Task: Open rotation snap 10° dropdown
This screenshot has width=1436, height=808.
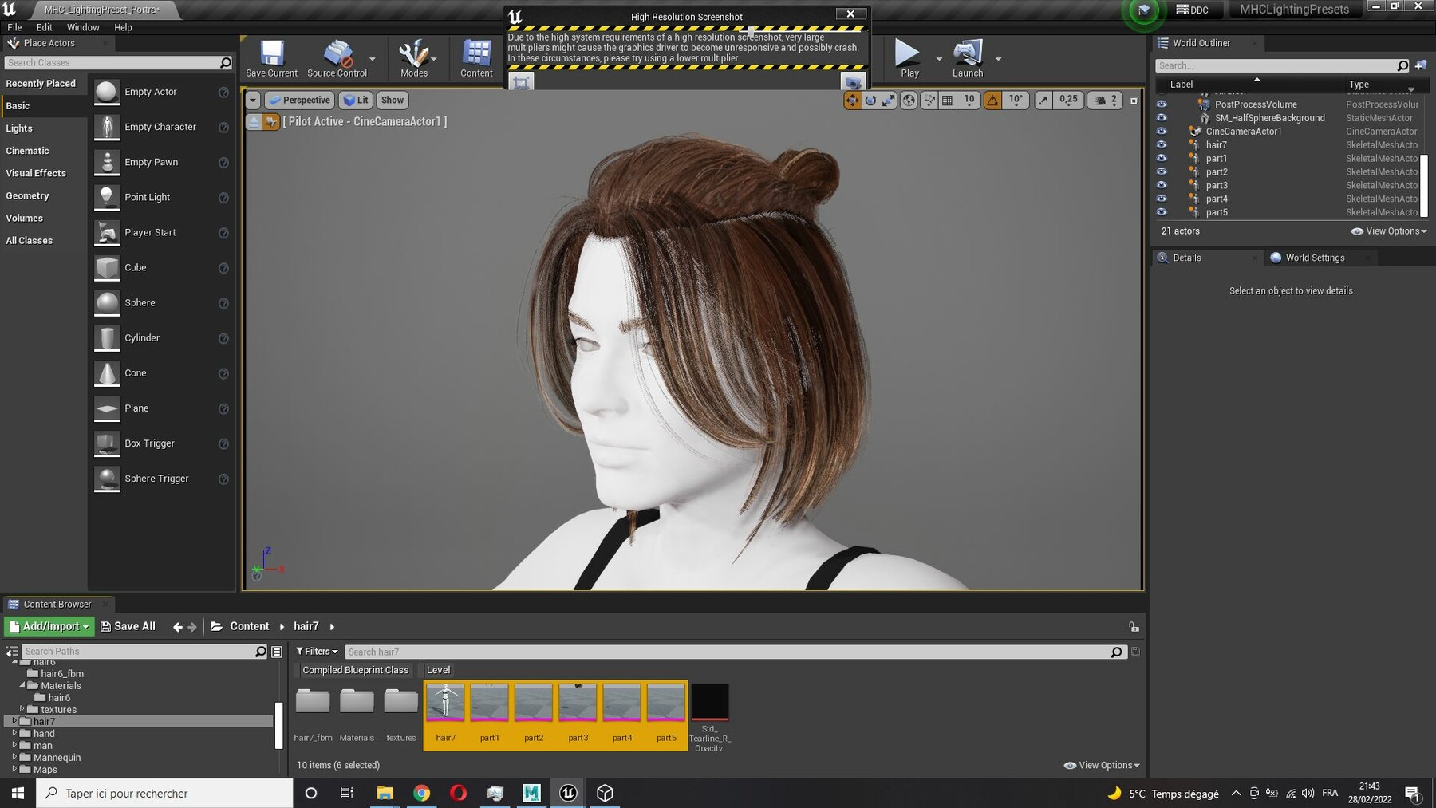Action: tap(1015, 100)
